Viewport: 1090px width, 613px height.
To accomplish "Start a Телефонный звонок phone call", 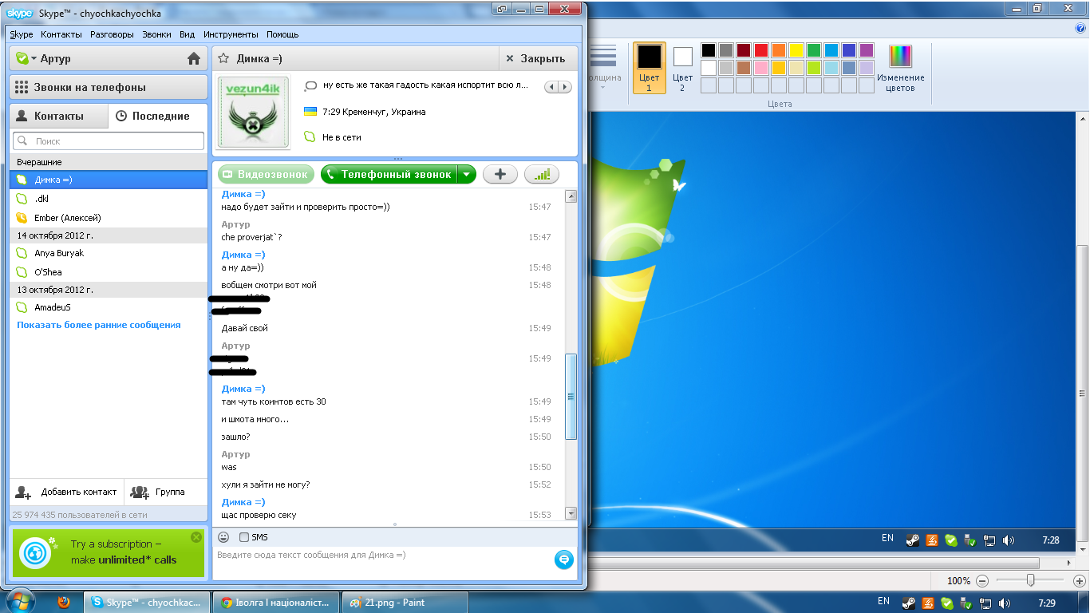I will pos(389,174).
